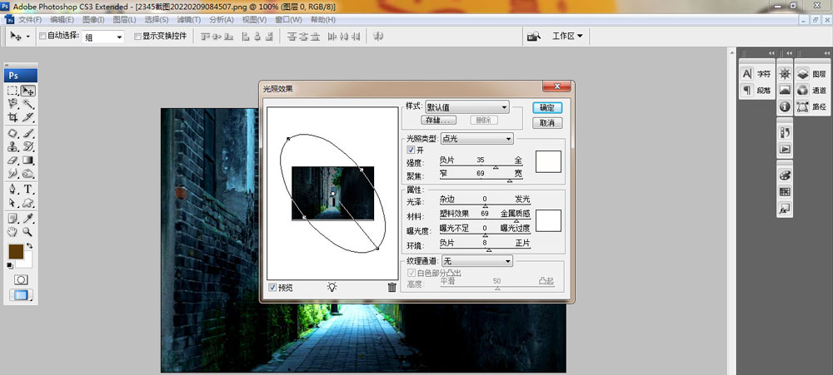
Task: Open the 编辑(E) menu
Action: 62,20
